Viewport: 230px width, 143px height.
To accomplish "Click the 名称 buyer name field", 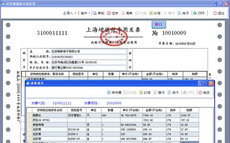I will click(89, 51).
